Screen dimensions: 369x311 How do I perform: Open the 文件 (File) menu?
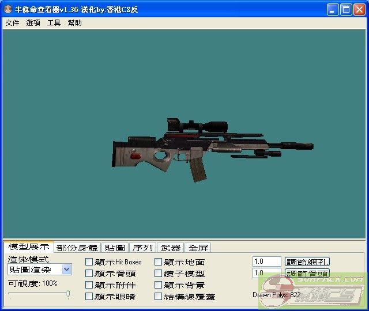coord(12,23)
